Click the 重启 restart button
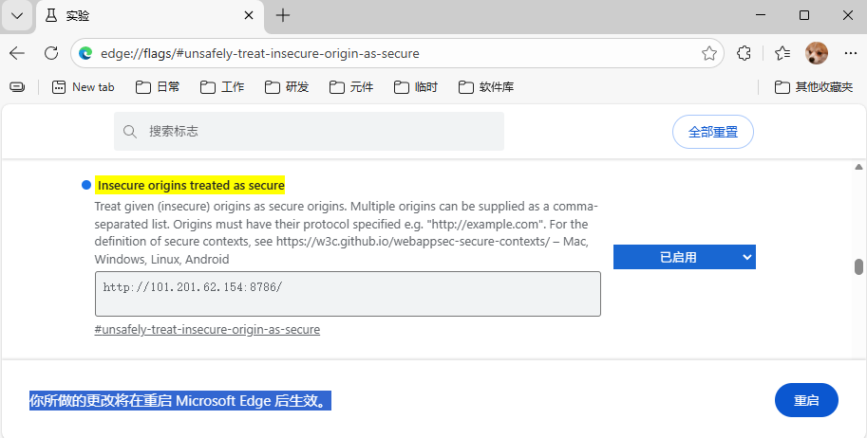The image size is (867, 438). [x=806, y=400]
